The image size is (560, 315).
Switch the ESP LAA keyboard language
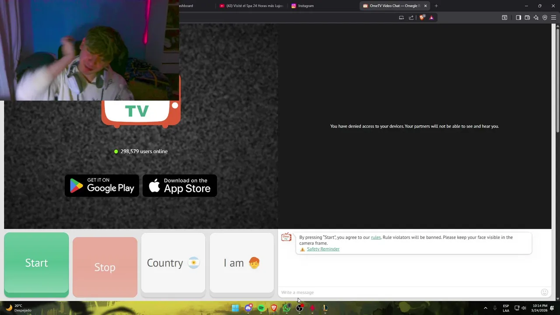tap(506, 308)
